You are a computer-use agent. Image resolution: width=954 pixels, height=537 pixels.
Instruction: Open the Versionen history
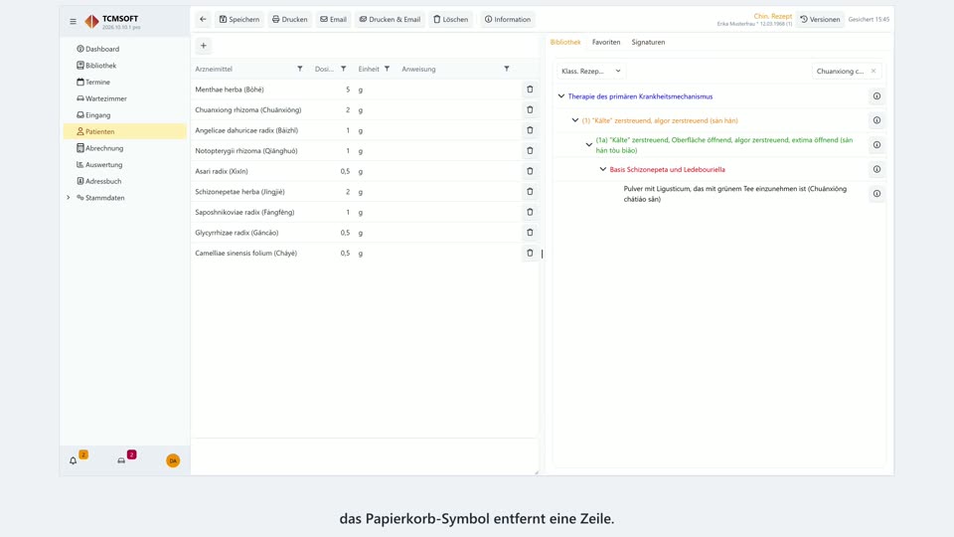pos(820,20)
